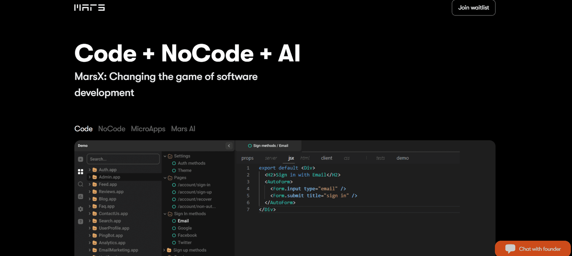Click the add (plus) icon in sidebar
This screenshot has width=572, height=256.
click(80, 159)
